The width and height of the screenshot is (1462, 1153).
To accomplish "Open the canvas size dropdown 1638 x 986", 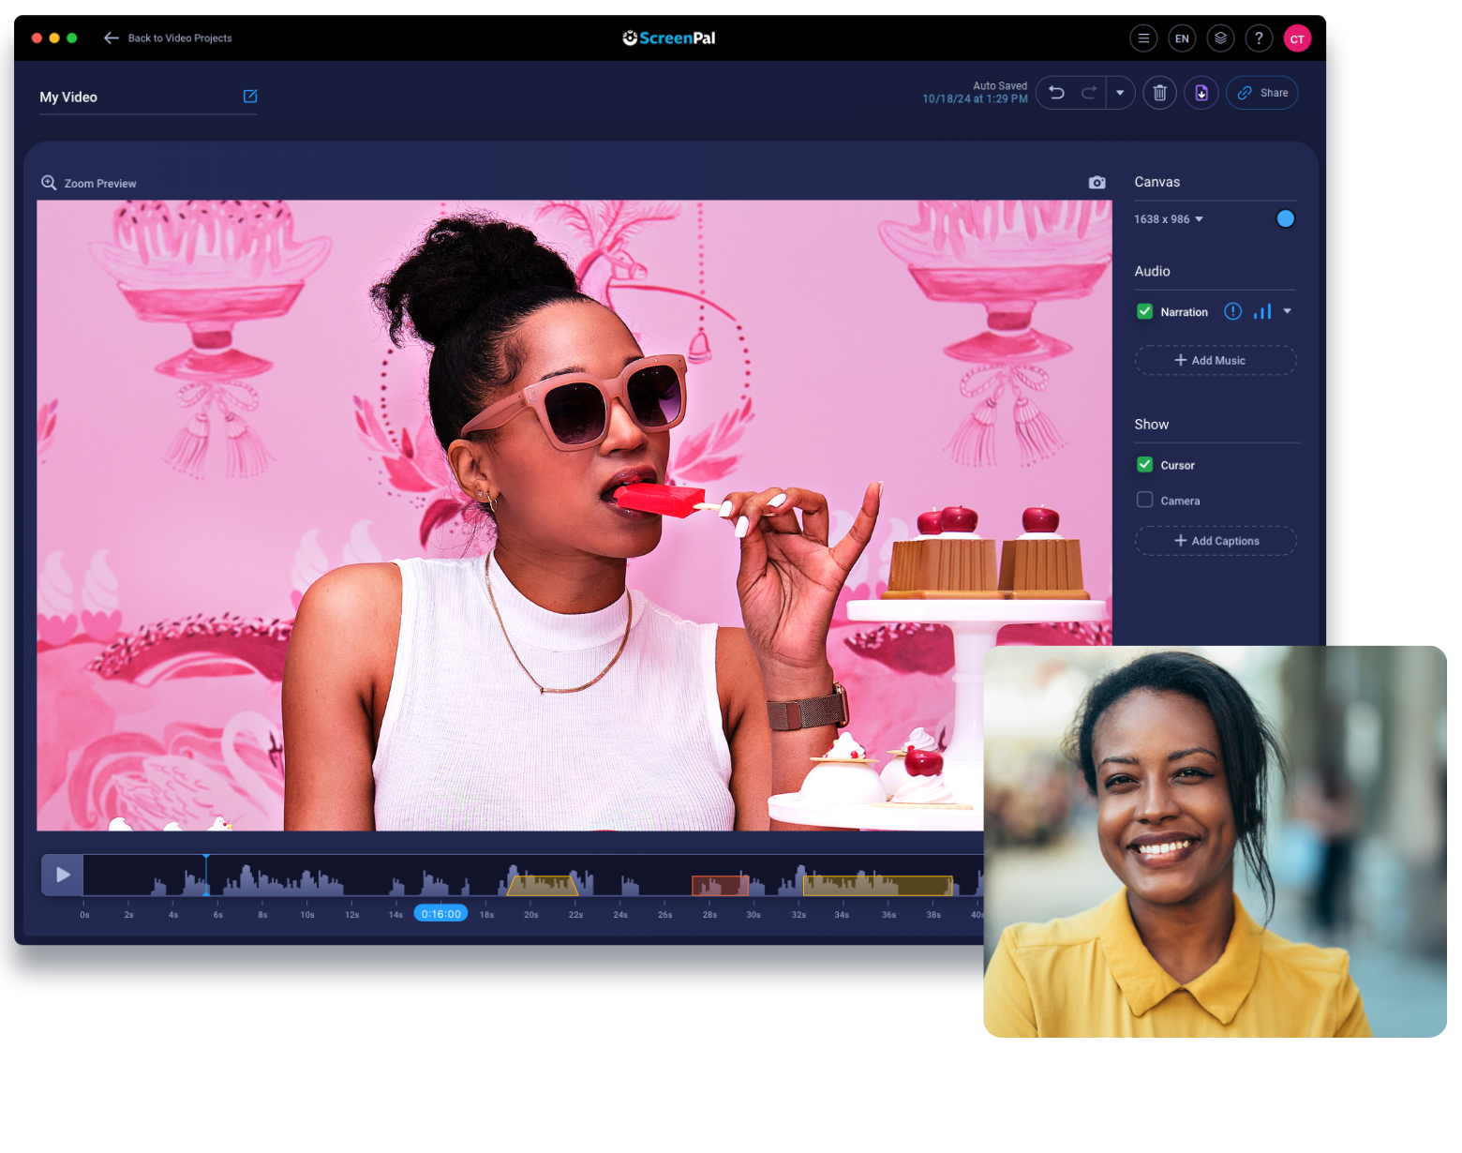I will [1168, 218].
